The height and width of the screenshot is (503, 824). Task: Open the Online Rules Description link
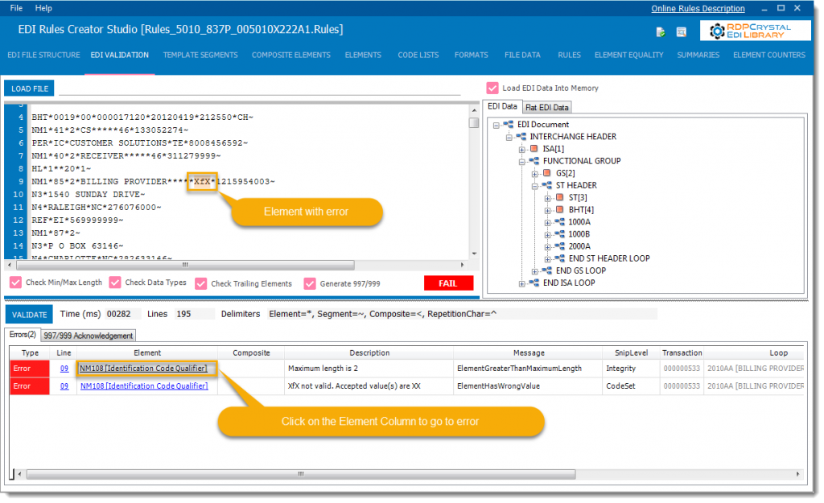click(697, 8)
